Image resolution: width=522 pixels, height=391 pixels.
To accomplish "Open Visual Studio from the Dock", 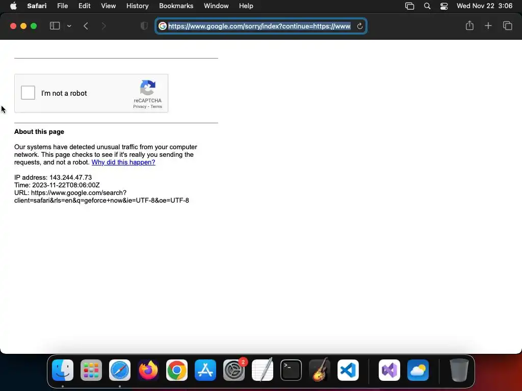I will coord(389,370).
